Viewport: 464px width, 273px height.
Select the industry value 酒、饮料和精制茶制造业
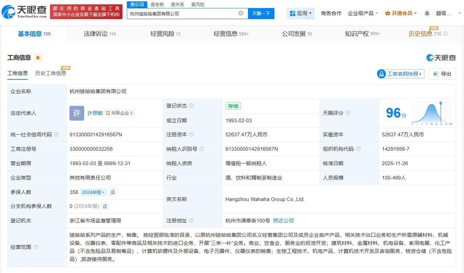254,178
